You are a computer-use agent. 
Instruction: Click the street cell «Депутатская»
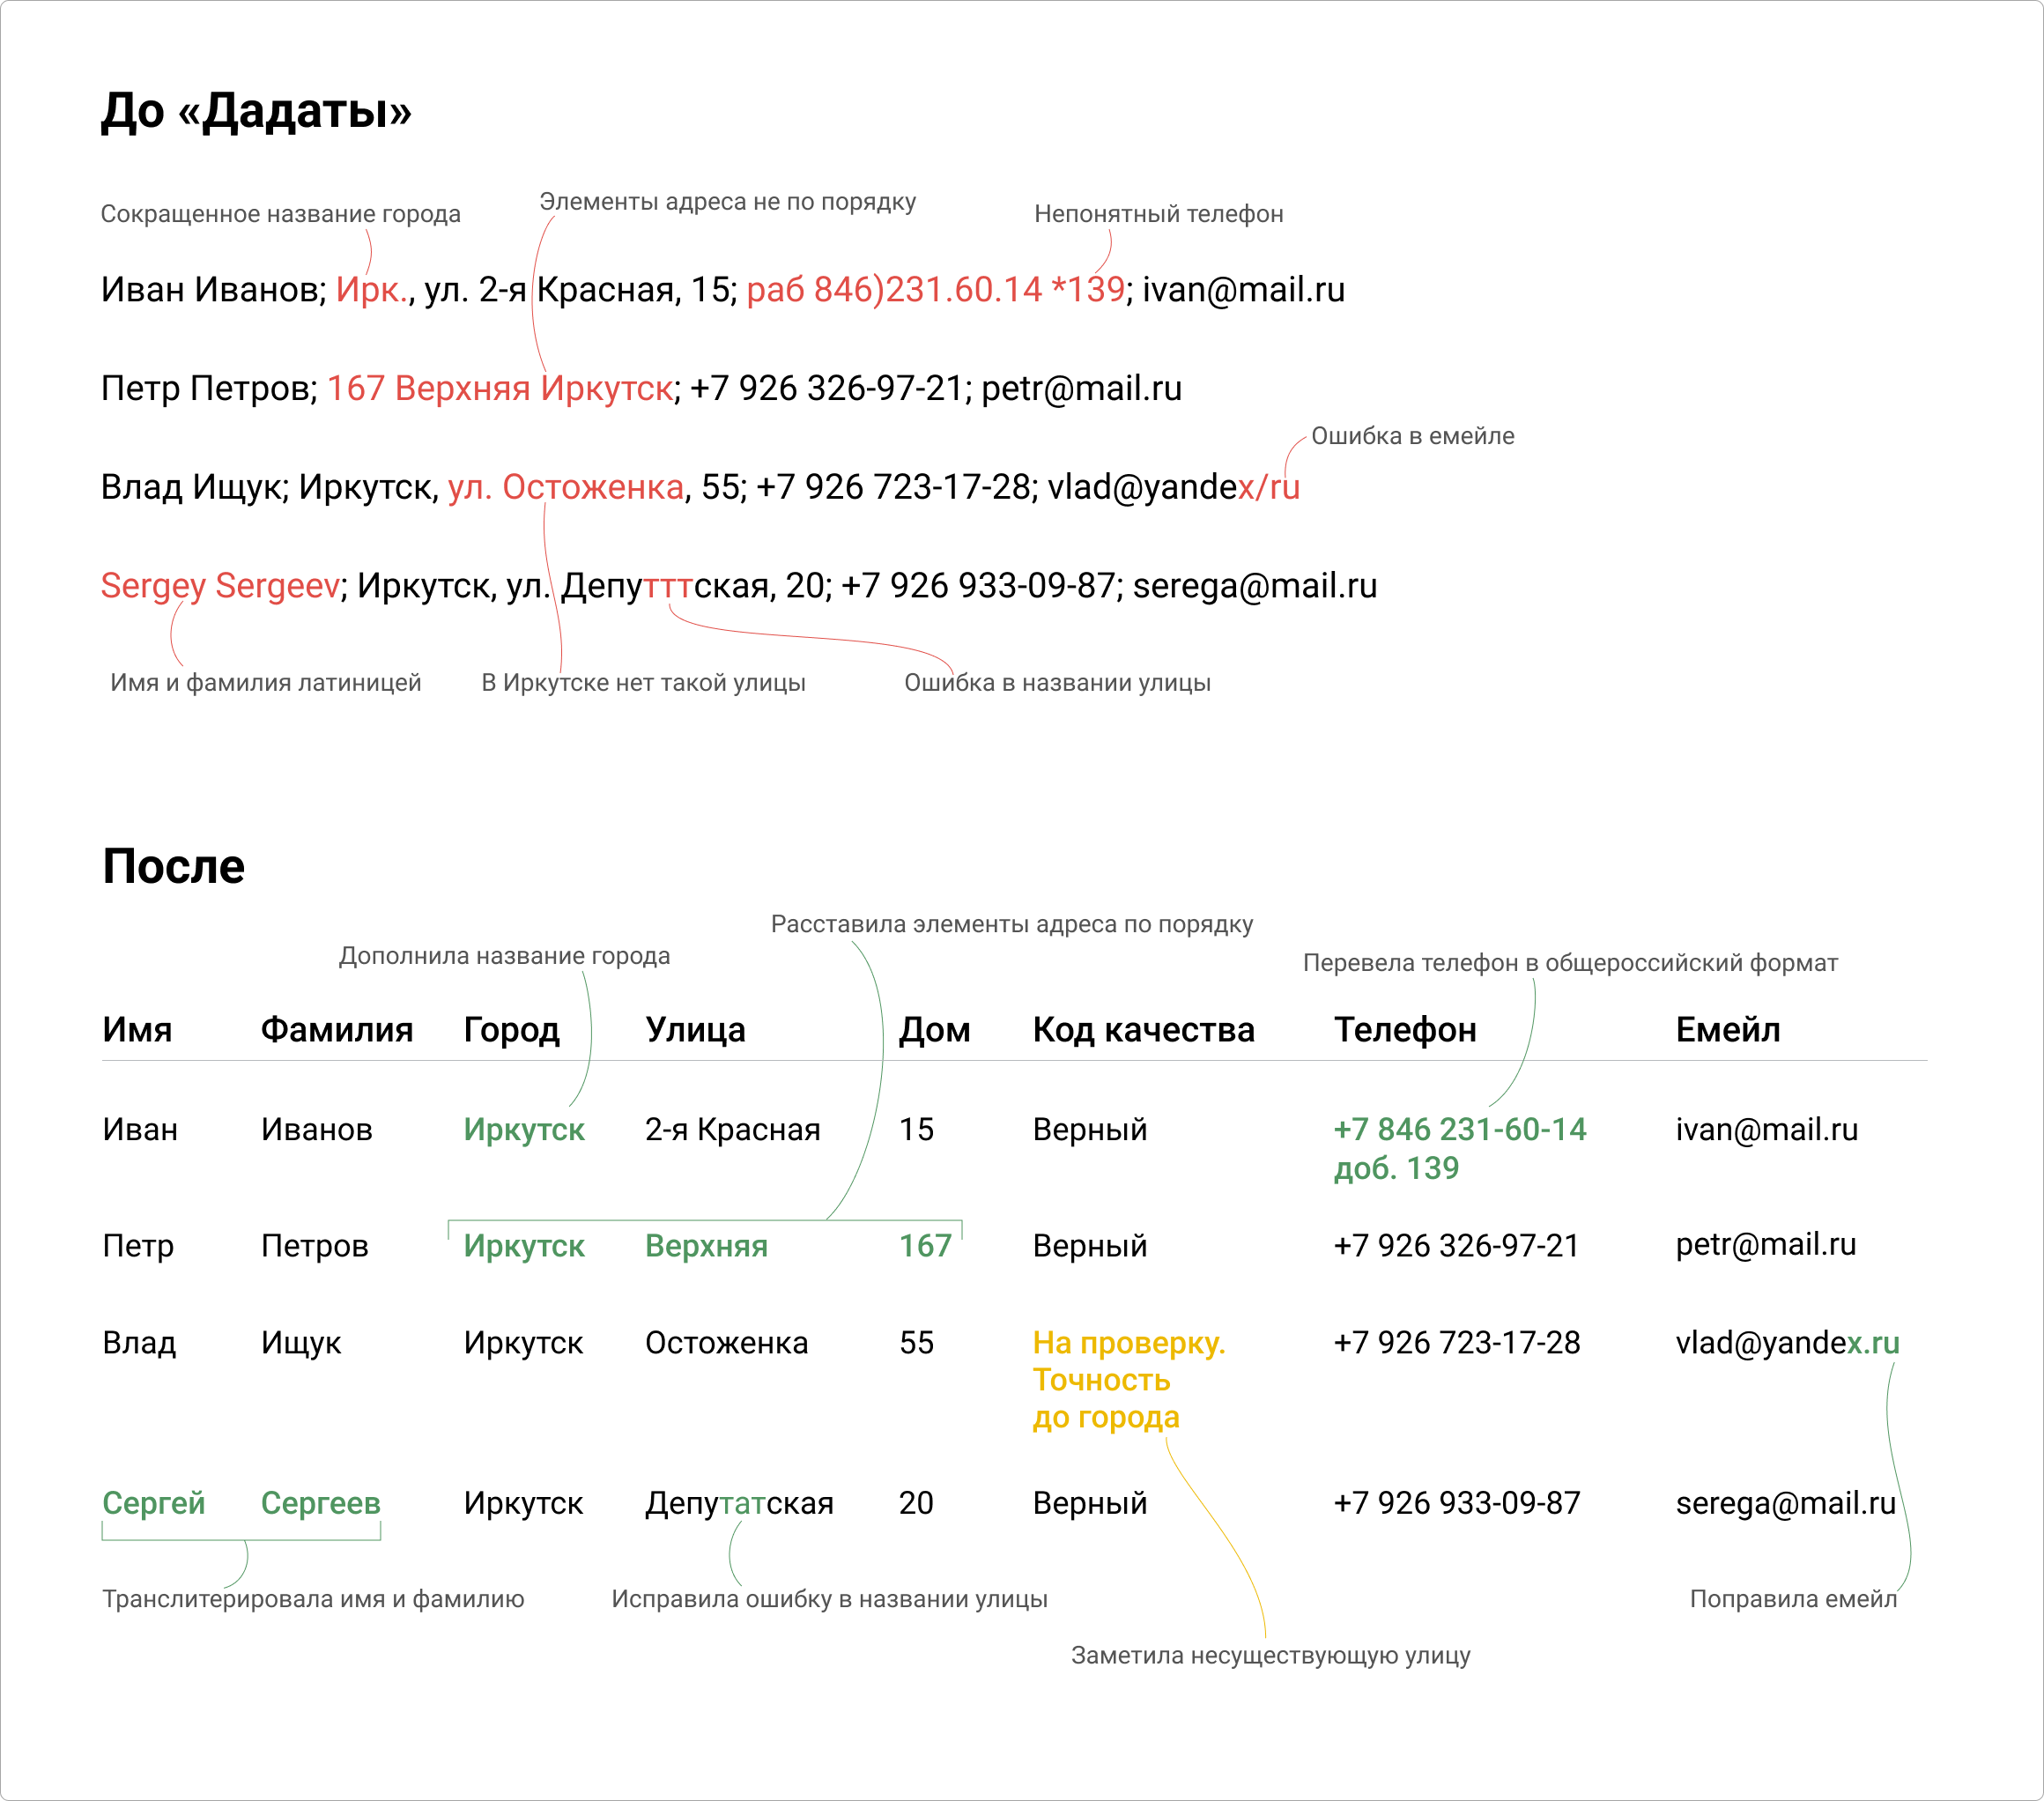tap(738, 1502)
